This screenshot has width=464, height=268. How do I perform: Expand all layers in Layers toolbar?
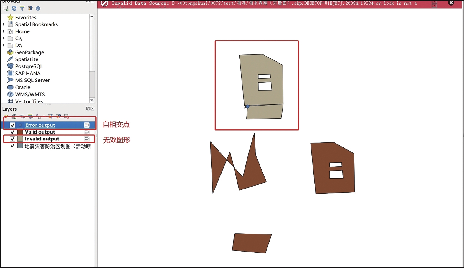coord(50,116)
